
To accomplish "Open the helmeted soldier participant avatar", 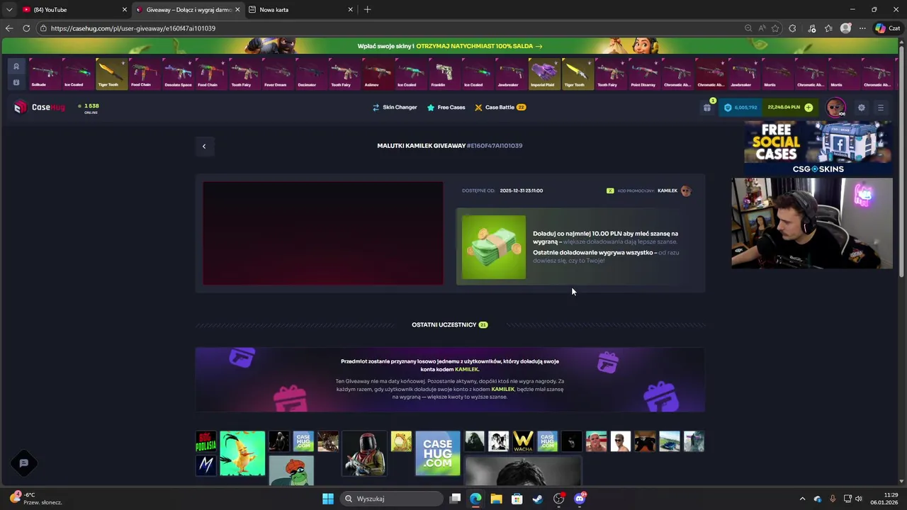I will pyautogui.click(x=364, y=453).
